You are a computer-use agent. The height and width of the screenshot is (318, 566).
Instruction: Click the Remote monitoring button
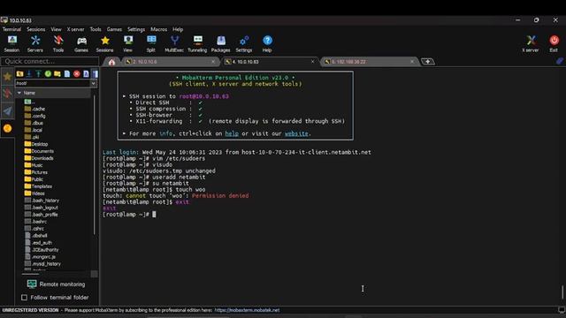click(x=57, y=284)
